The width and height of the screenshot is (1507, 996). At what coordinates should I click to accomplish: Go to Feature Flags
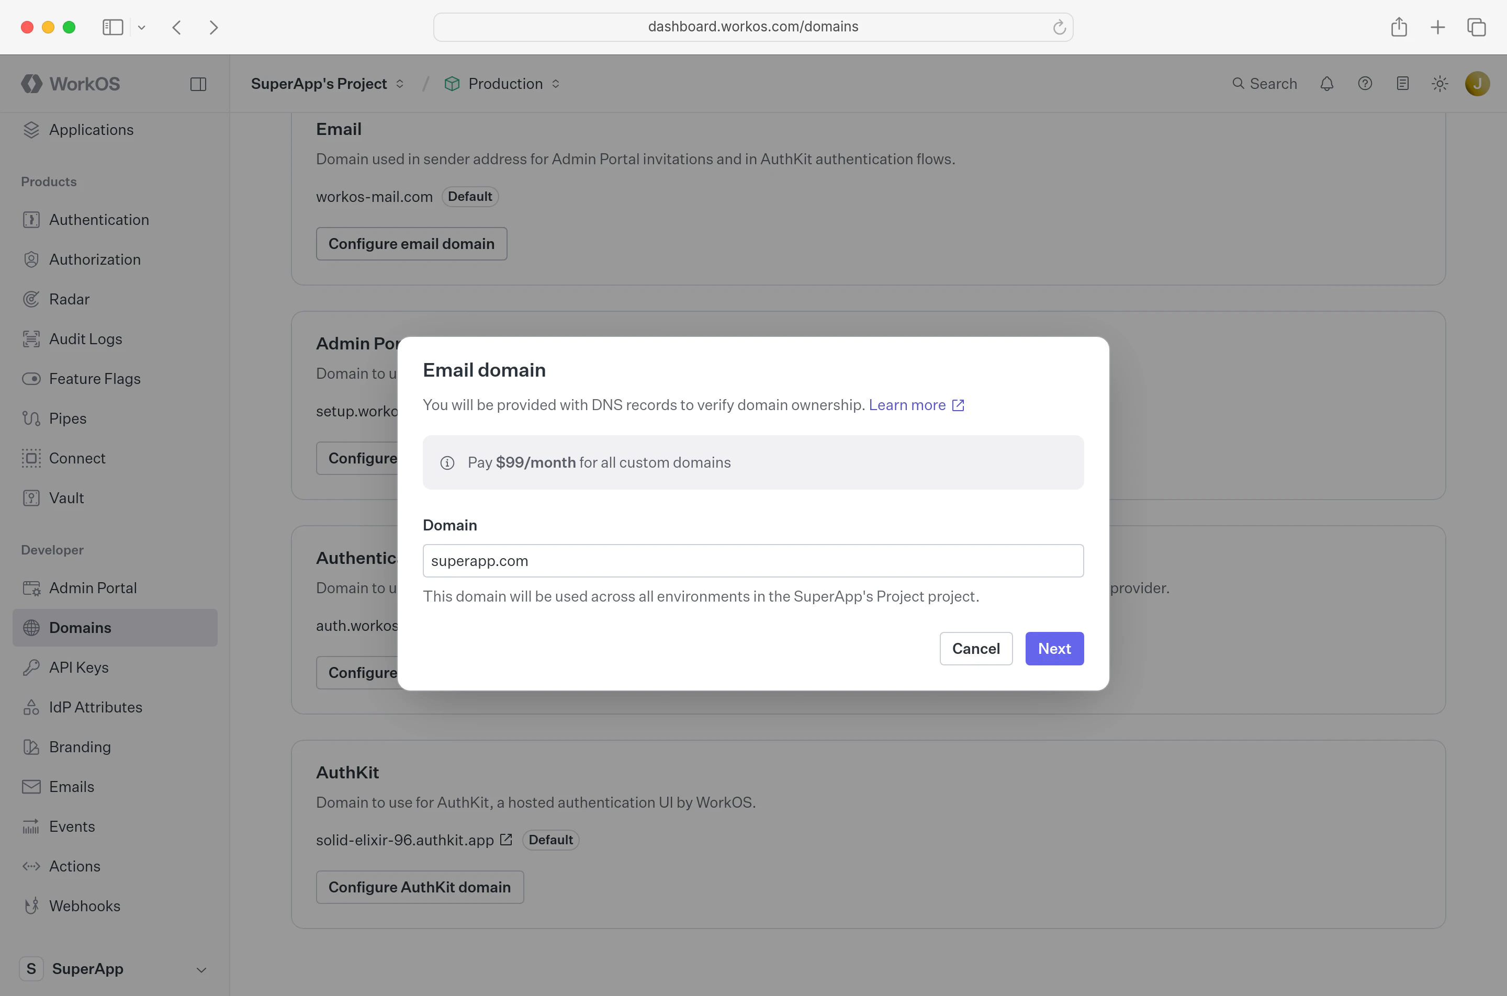115,379
